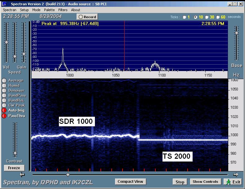Open the Filters menu

coord(63,10)
